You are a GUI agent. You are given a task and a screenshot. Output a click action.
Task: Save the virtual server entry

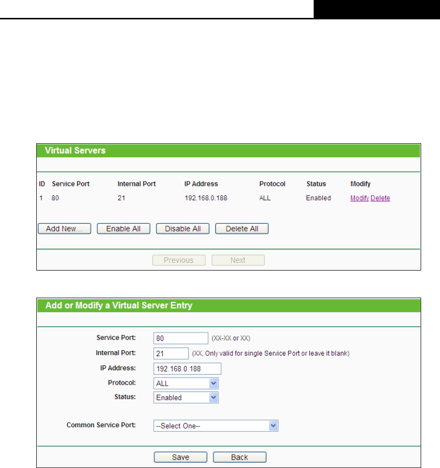181,457
